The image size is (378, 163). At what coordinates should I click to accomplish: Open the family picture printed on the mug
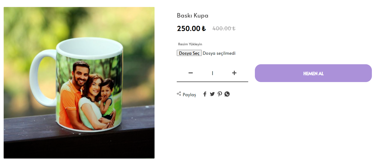point(89,95)
